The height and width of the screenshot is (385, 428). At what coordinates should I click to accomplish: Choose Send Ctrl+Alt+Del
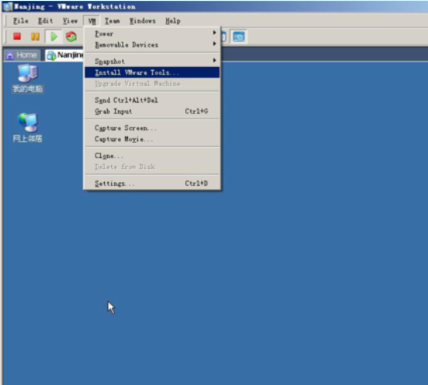(x=152, y=100)
